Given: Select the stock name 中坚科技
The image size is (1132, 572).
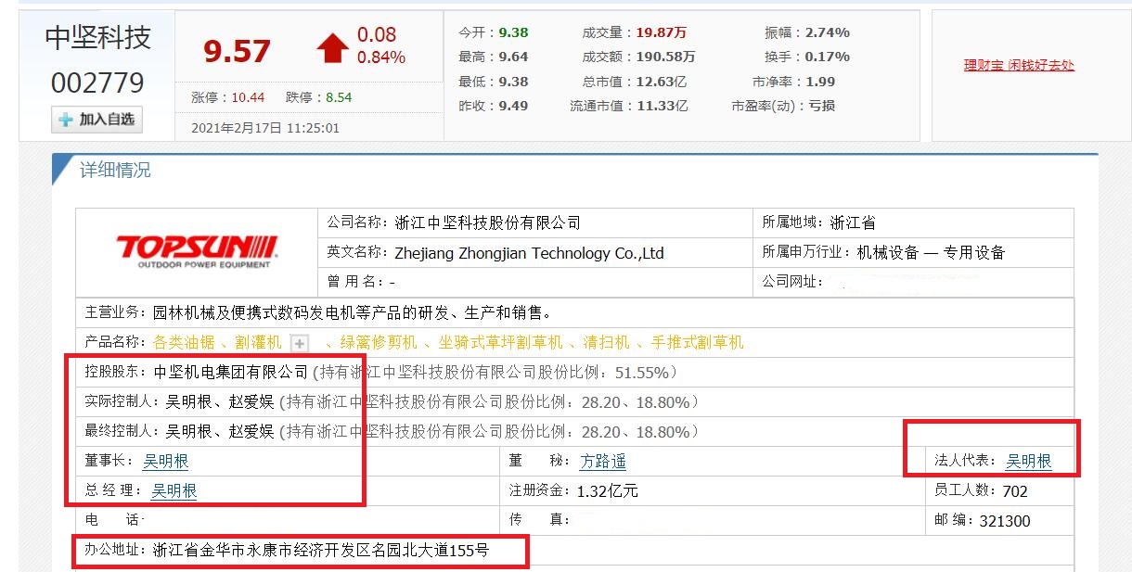Looking at the screenshot, I should pos(97,38).
